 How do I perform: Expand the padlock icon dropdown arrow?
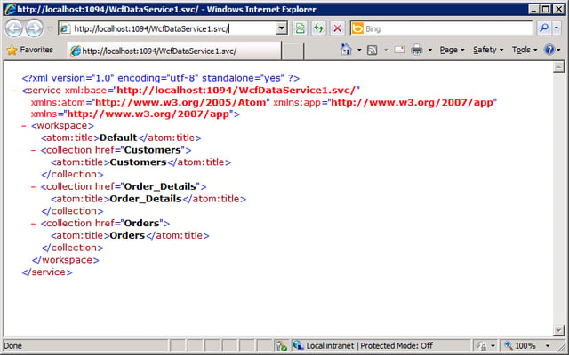coord(493,346)
